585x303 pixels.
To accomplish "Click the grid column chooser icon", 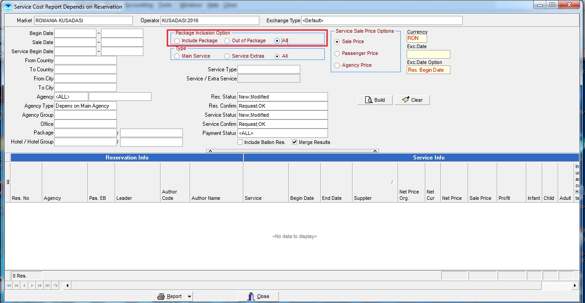I will pyautogui.click(x=7, y=182).
